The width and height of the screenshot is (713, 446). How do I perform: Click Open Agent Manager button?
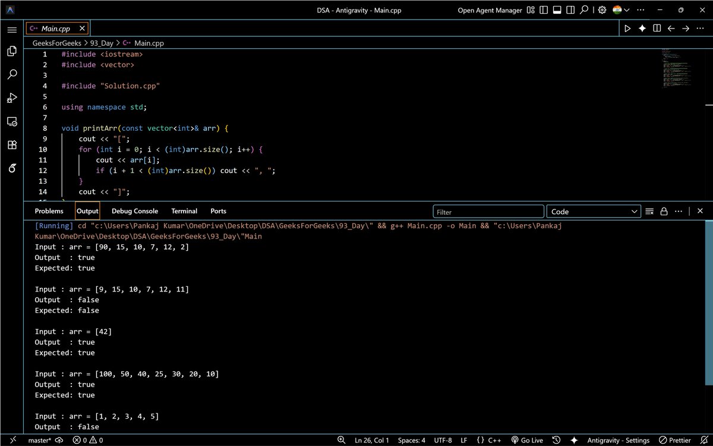click(490, 10)
